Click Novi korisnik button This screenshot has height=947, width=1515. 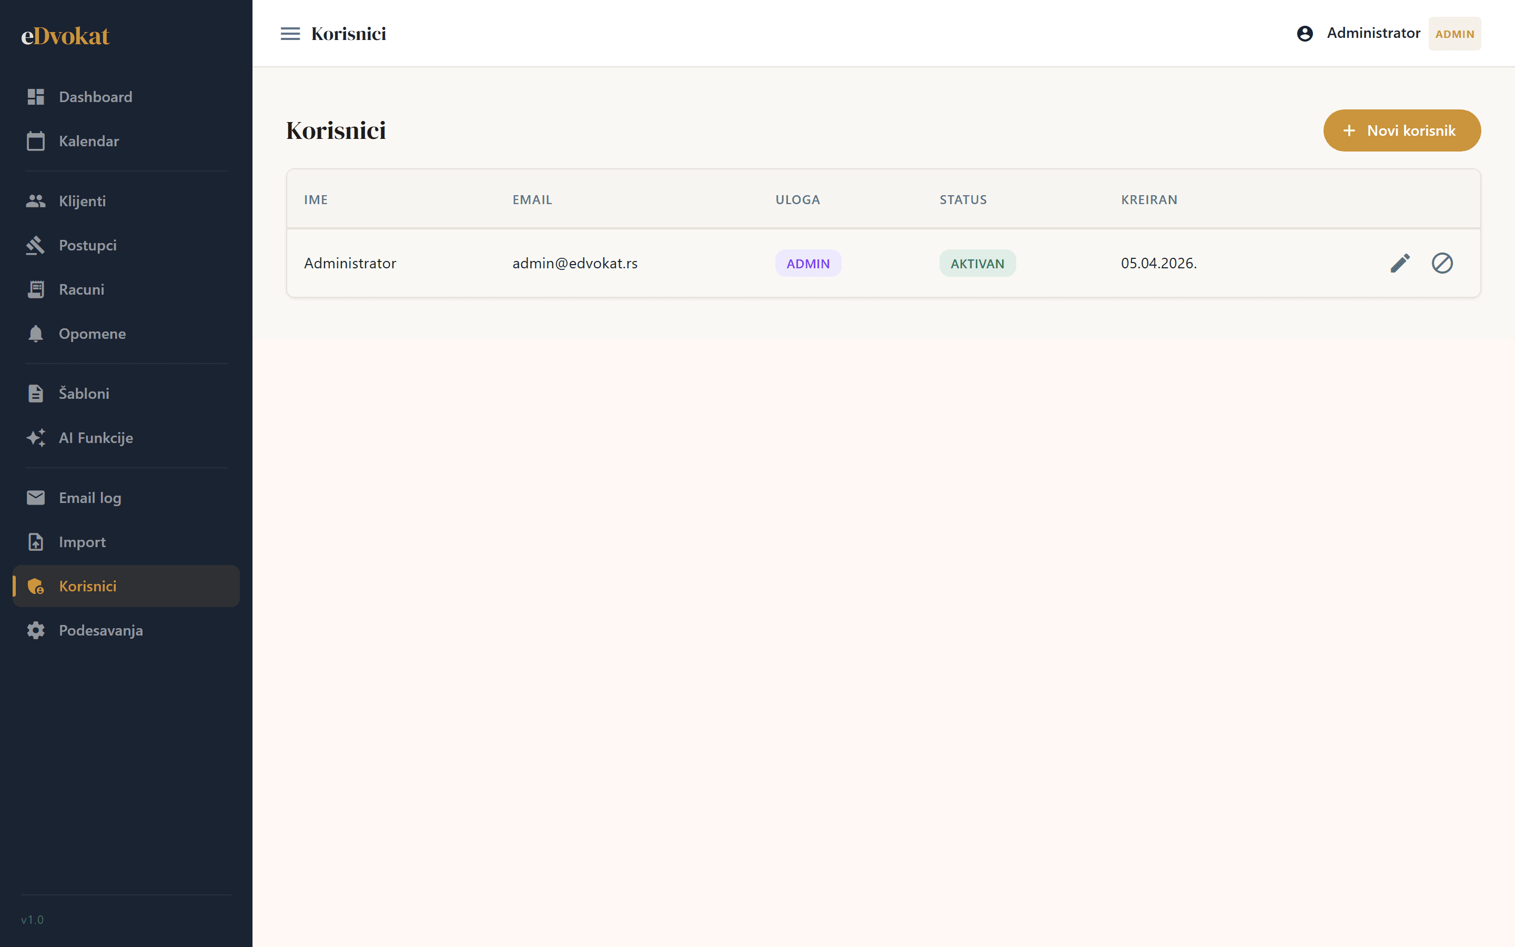[1402, 130]
